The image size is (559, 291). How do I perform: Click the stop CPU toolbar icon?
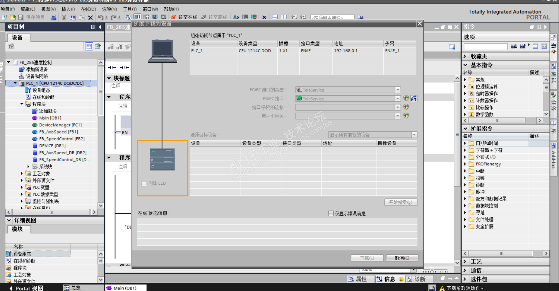click(x=254, y=17)
